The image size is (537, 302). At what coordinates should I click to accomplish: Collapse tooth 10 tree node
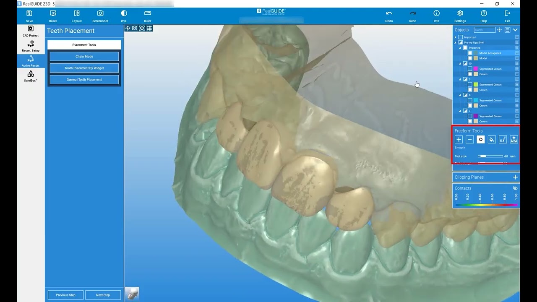pos(460,64)
